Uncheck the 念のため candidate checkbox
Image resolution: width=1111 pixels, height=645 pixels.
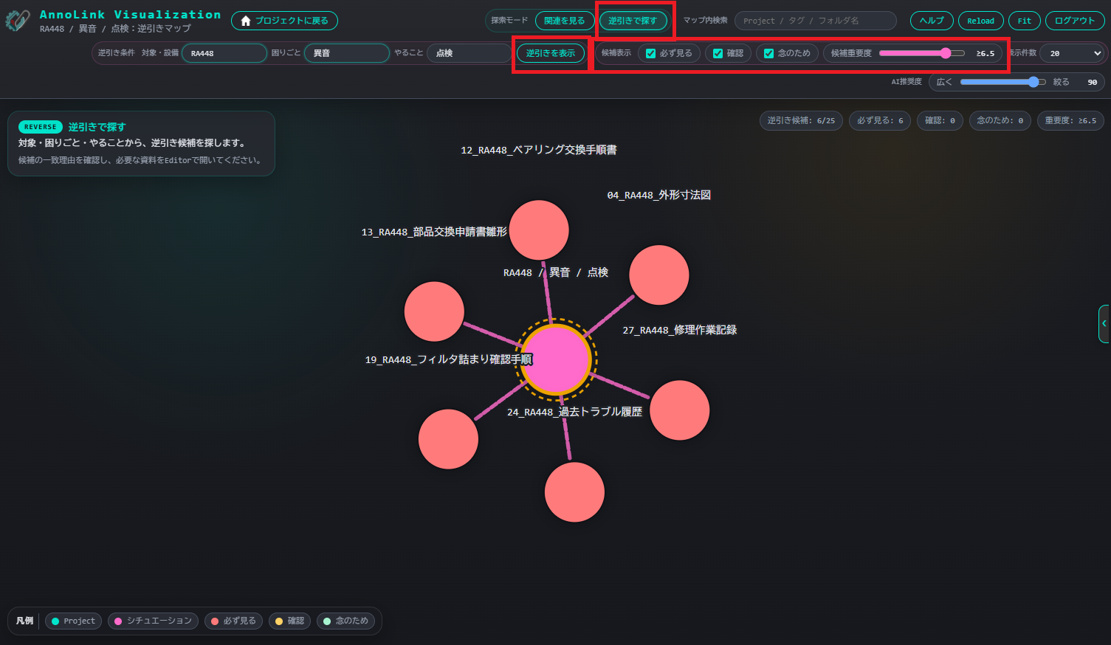tap(768, 53)
